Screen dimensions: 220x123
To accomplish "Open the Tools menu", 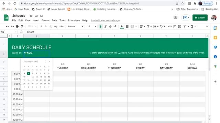I will (63, 20).
